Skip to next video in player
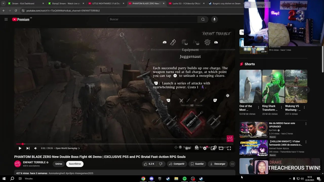 click(28, 148)
